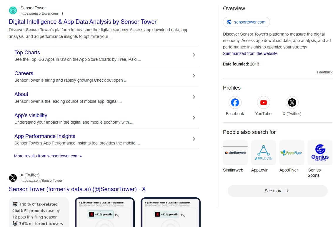
Task: Open the X (Twitter) profile icon
Action: click(292, 102)
